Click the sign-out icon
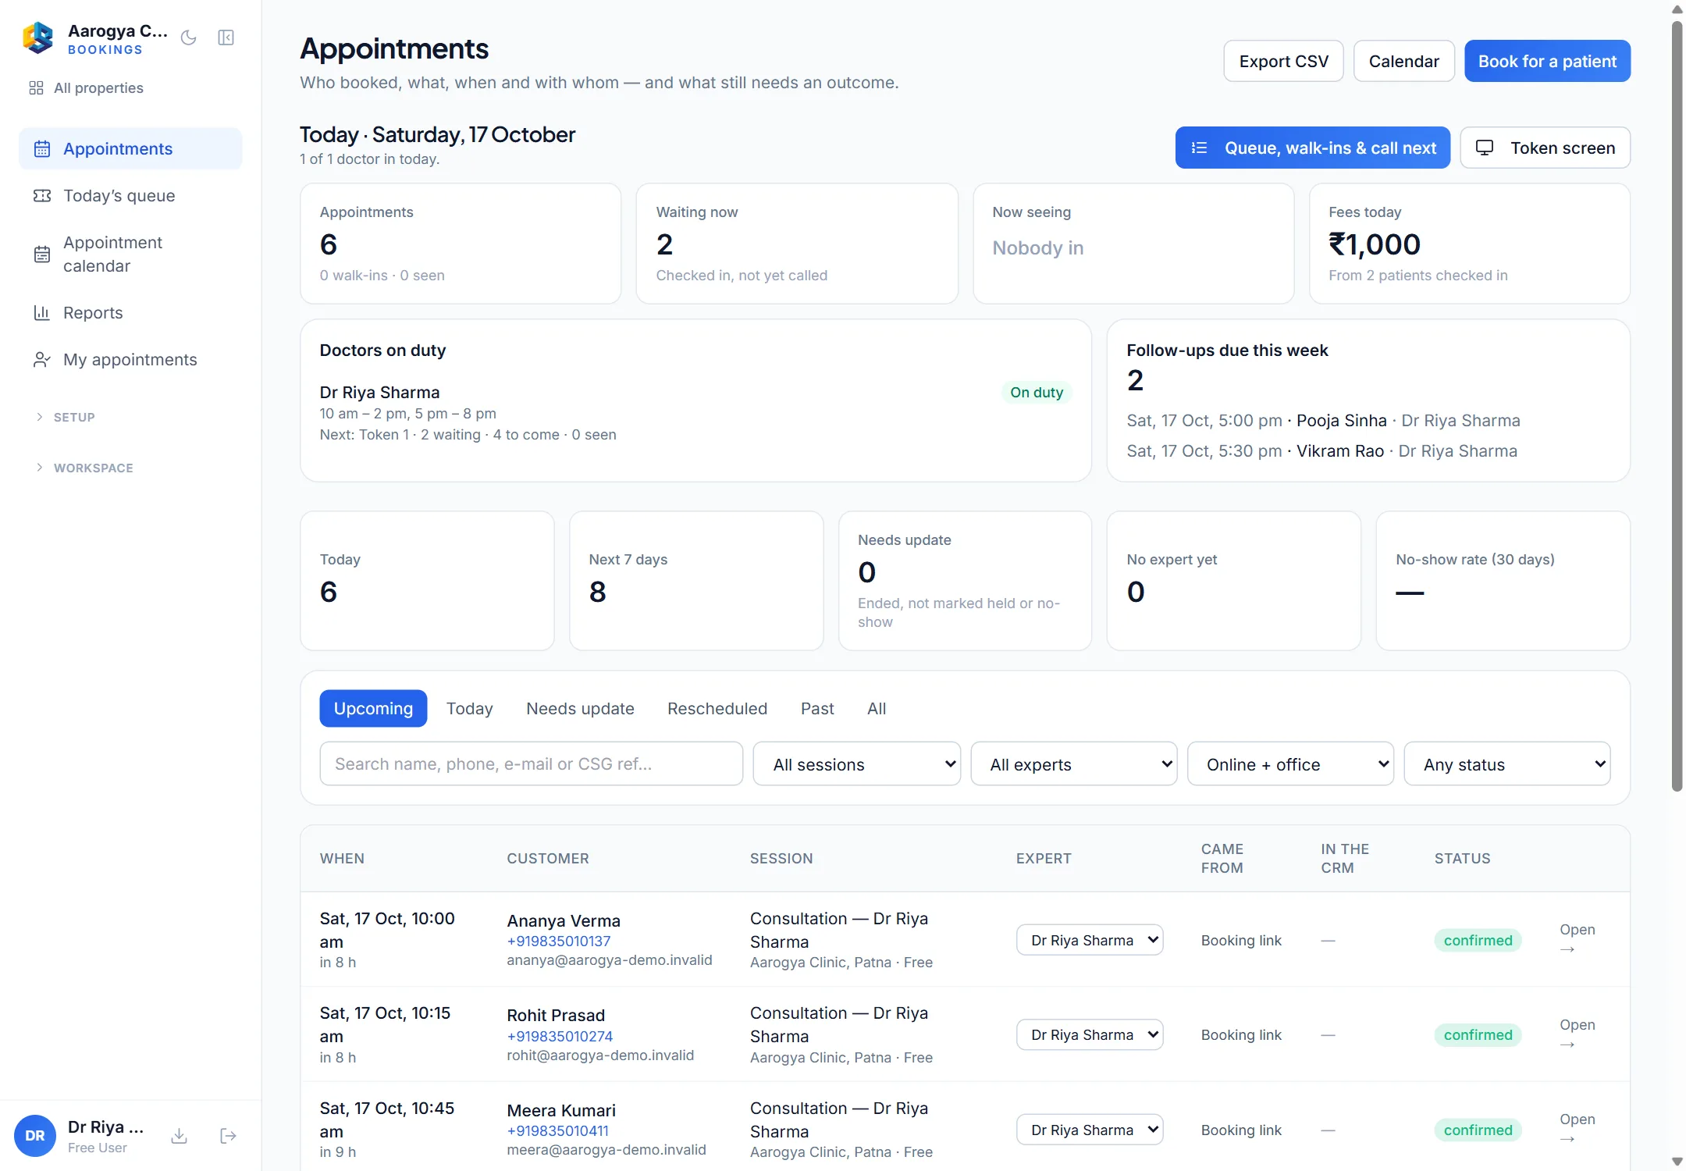Image resolution: width=1686 pixels, height=1171 pixels. tap(228, 1136)
